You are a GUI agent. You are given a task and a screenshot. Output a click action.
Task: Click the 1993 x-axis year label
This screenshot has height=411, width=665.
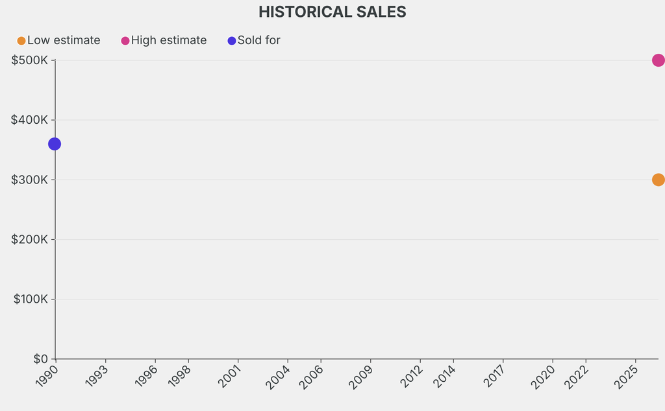(x=97, y=376)
